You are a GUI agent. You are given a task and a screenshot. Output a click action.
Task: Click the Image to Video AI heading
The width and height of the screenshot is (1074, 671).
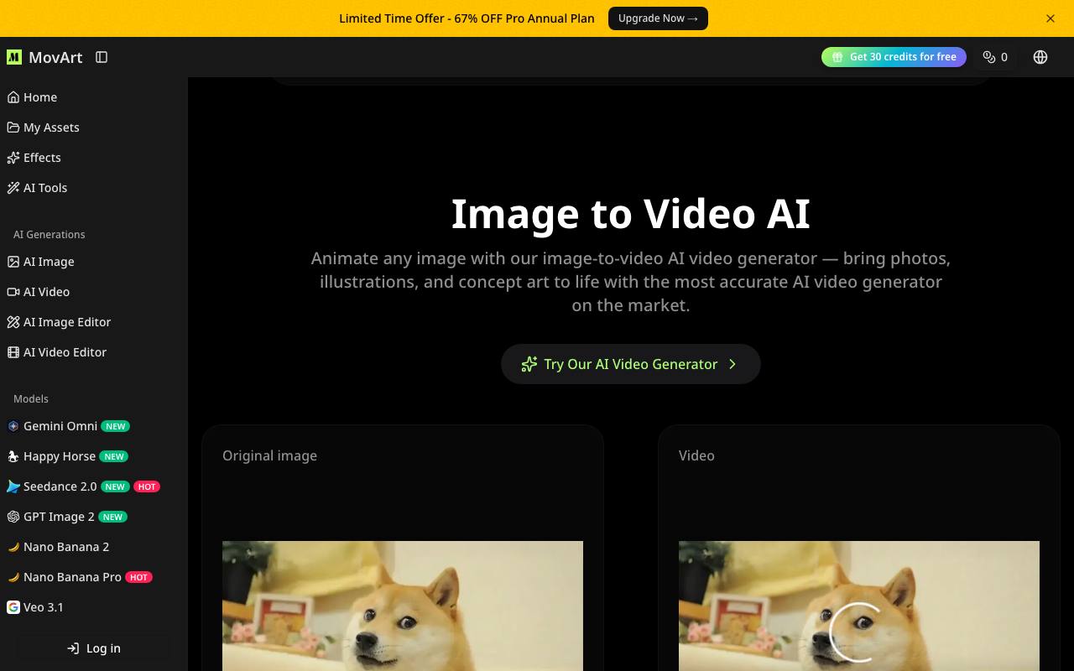point(631,213)
